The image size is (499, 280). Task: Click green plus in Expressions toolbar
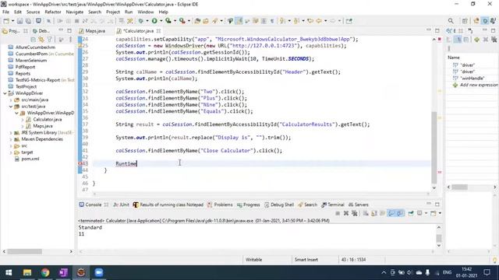[476, 40]
